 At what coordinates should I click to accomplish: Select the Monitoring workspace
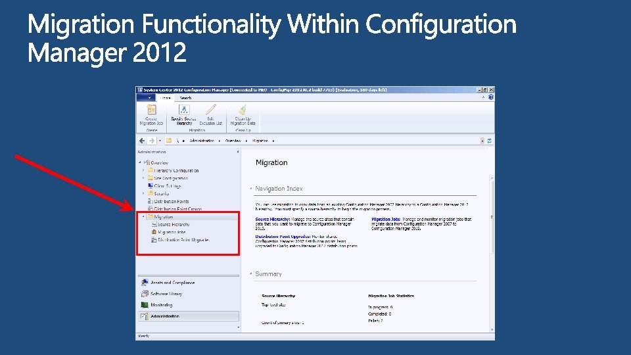189,305
